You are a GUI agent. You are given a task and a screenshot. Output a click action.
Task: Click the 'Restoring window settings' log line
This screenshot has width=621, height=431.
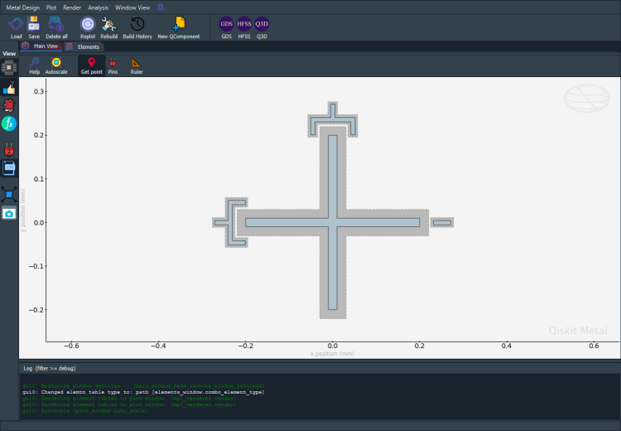pos(143,385)
